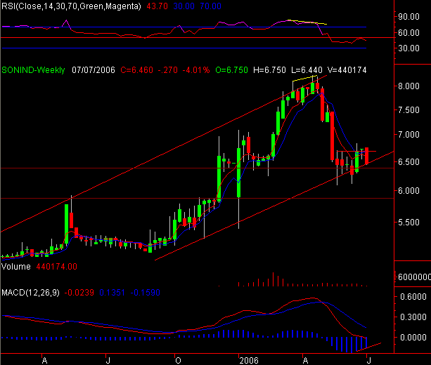Click the open value O=6.750
Viewport: 431px width, 365px height.
point(232,70)
